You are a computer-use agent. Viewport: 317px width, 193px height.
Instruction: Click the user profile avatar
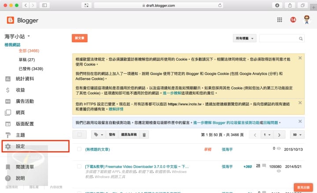point(307,20)
